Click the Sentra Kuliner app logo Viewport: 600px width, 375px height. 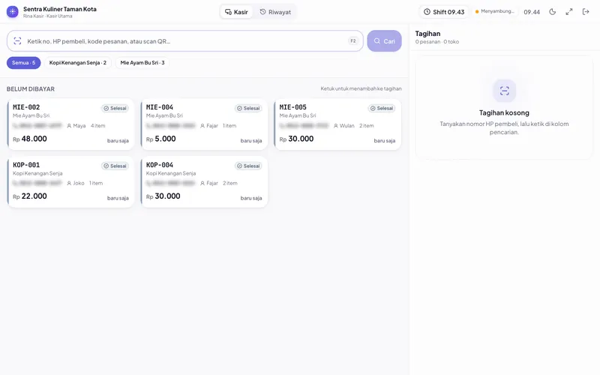13,12
